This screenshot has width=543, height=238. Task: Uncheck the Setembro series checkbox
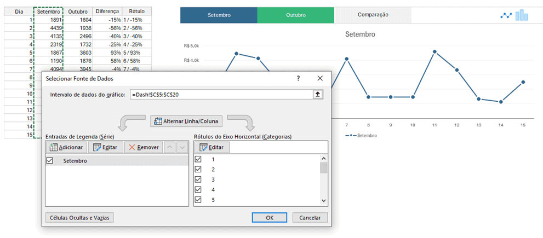click(50, 161)
